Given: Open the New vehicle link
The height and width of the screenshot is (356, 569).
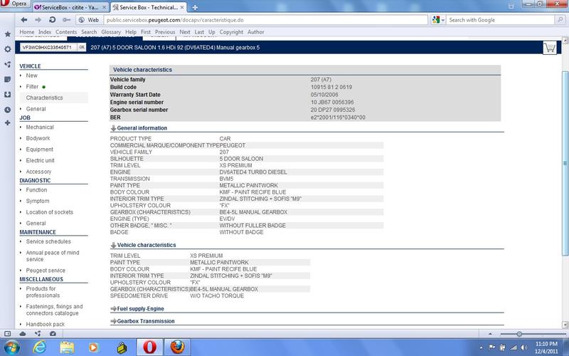Looking at the screenshot, I should click(x=31, y=75).
